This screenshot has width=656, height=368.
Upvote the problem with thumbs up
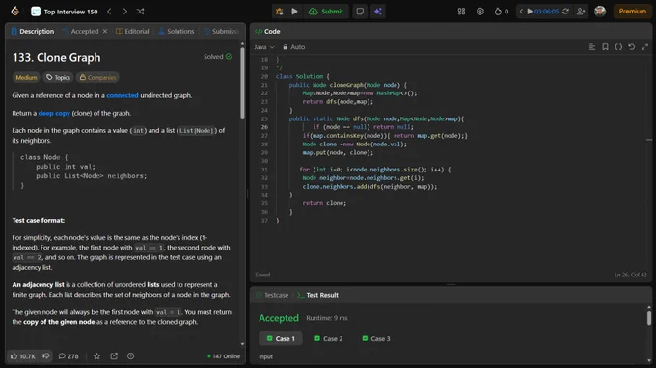(x=22, y=356)
